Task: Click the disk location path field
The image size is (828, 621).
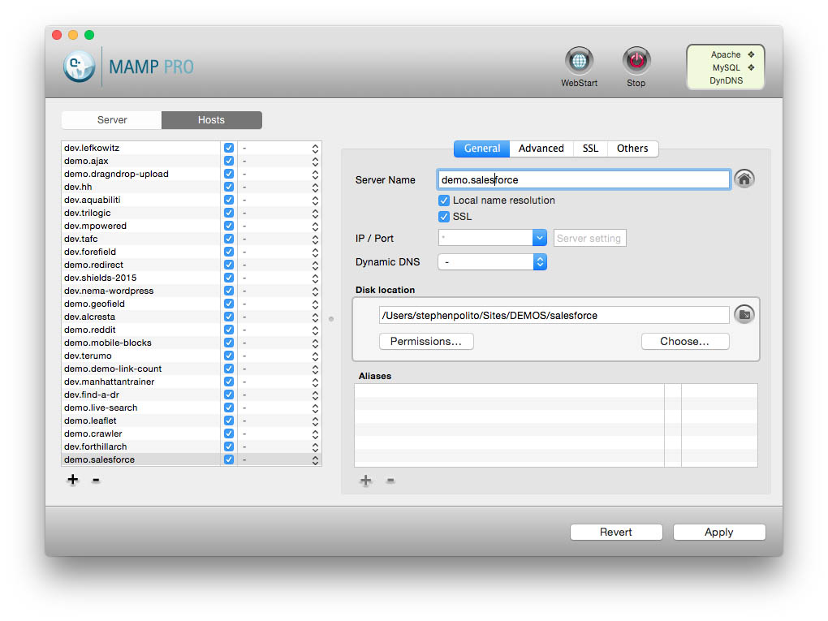Action: click(x=554, y=315)
